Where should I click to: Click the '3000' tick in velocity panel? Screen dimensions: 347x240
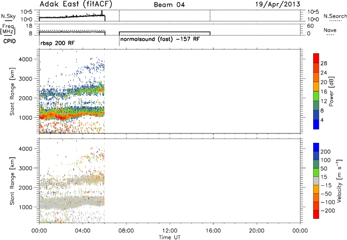[x=25, y=168]
